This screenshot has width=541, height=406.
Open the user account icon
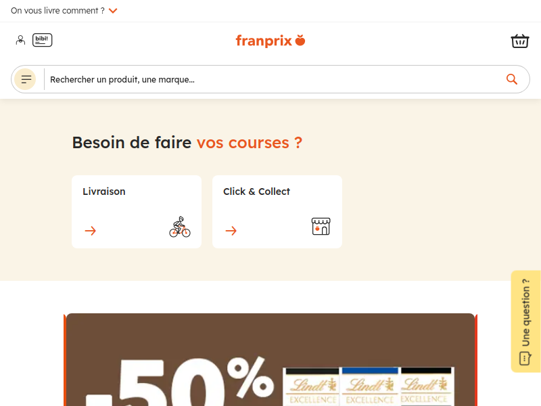[x=20, y=41]
